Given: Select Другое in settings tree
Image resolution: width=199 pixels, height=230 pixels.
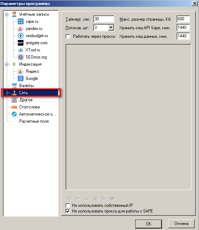Looking at the screenshot, I should click(26, 100).
